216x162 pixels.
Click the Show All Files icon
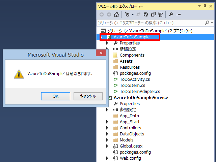[x=161, y=14]
